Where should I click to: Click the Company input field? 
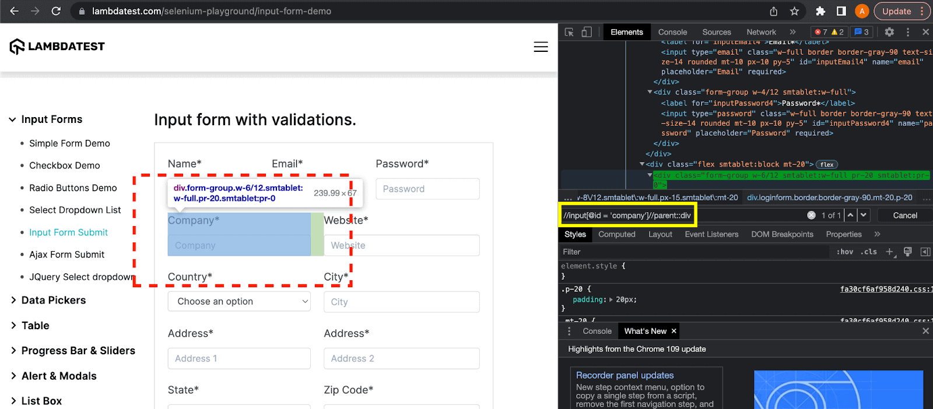tap(239, 245)
